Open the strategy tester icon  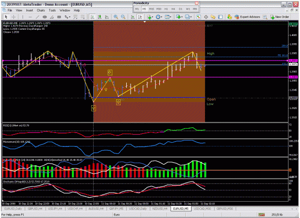(265, 17)
